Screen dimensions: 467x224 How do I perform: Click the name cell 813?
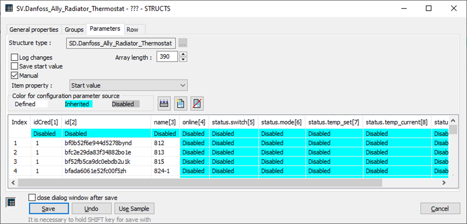tap(166, 152)
